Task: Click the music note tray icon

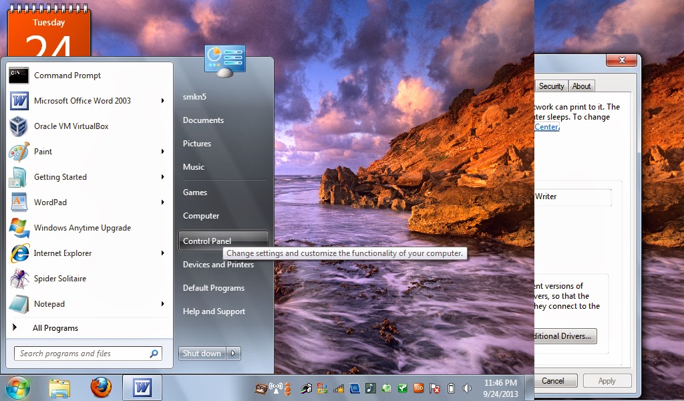Action: 370,388
